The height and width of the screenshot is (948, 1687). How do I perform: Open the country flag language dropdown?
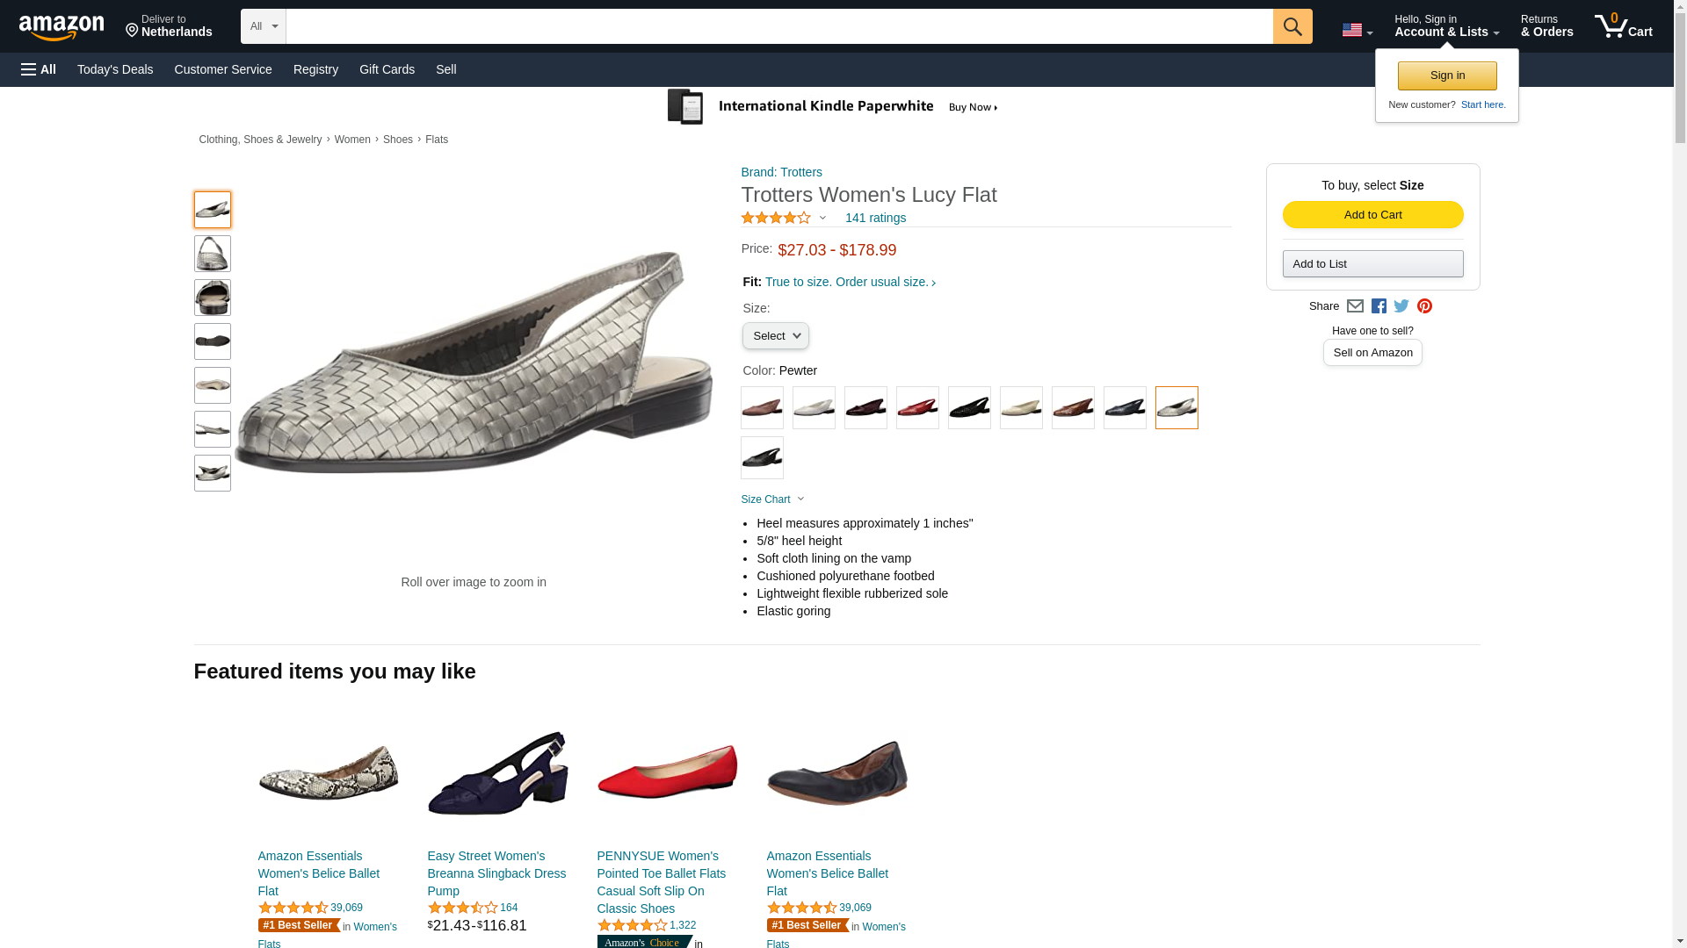[x=1357, y=30]
